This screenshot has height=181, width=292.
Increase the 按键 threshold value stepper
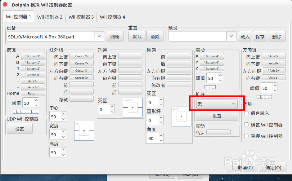[x=37, y=100]
